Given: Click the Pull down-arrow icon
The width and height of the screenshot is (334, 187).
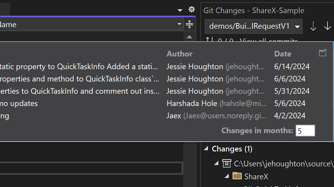Looking at the screenshot, I should 327,26.
